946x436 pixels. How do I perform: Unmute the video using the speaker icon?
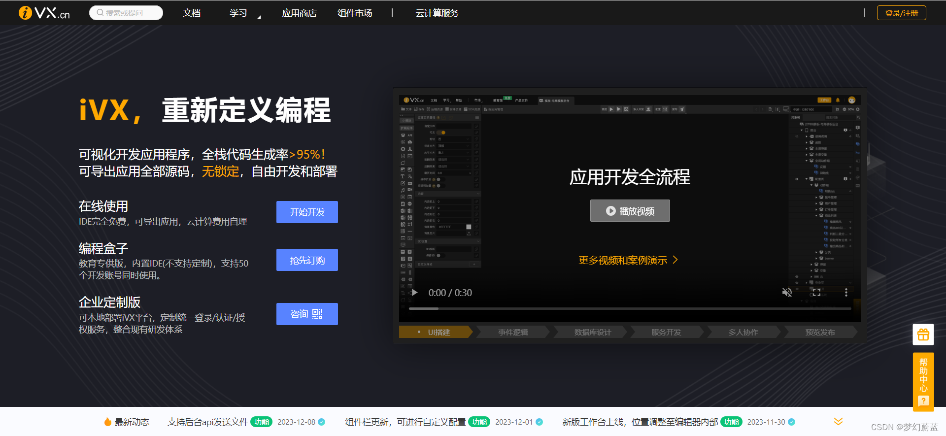[x=787, y=293]
